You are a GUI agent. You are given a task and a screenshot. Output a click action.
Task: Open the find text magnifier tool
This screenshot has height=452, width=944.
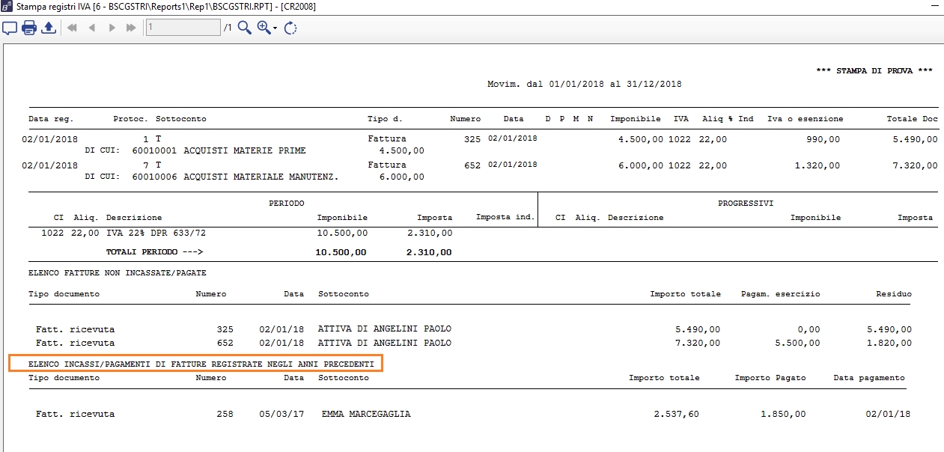coord(244,28)
